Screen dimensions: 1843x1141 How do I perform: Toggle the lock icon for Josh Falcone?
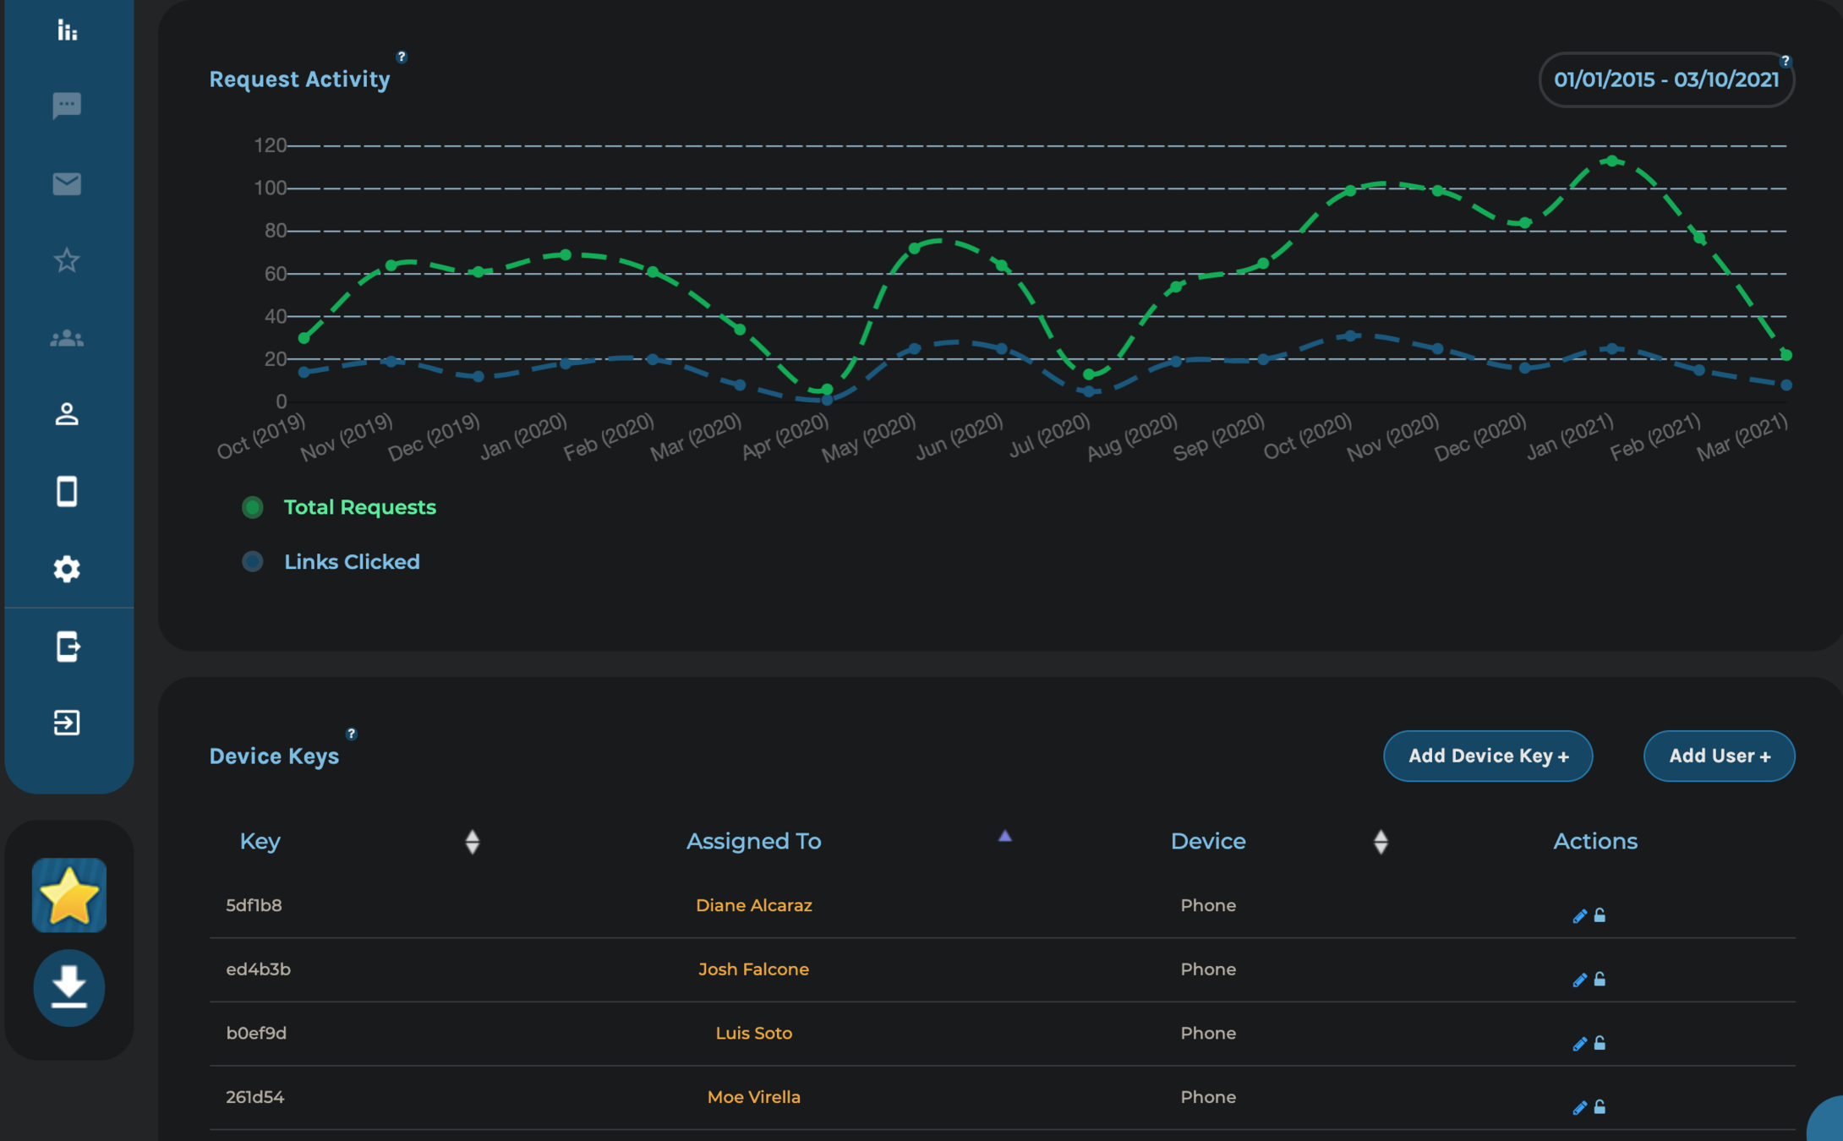(1600, 980)
